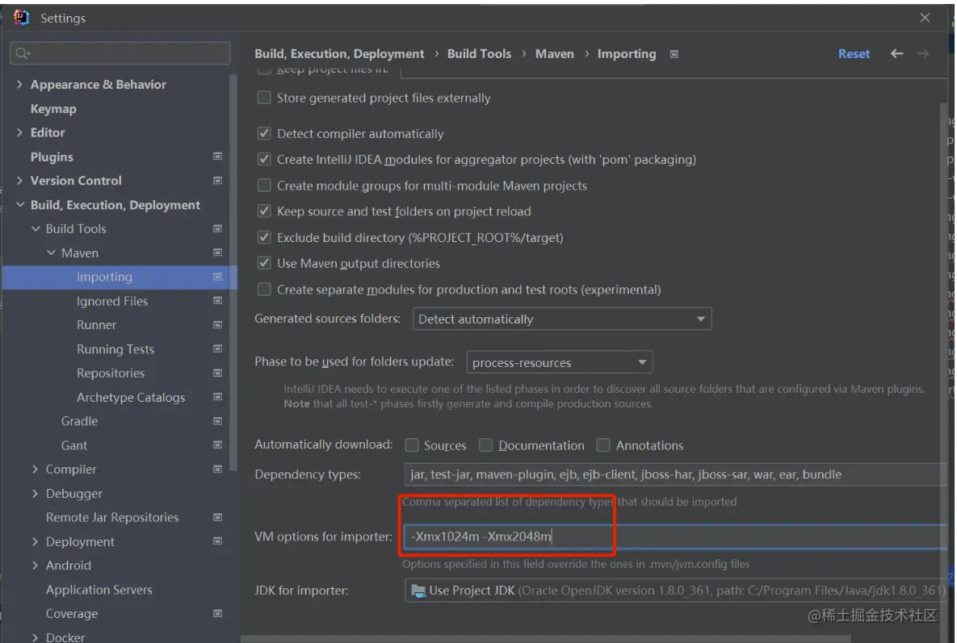957x643 pixels.
Task: Click the search magnifier icon in settings search
Action: click(23, 53)
